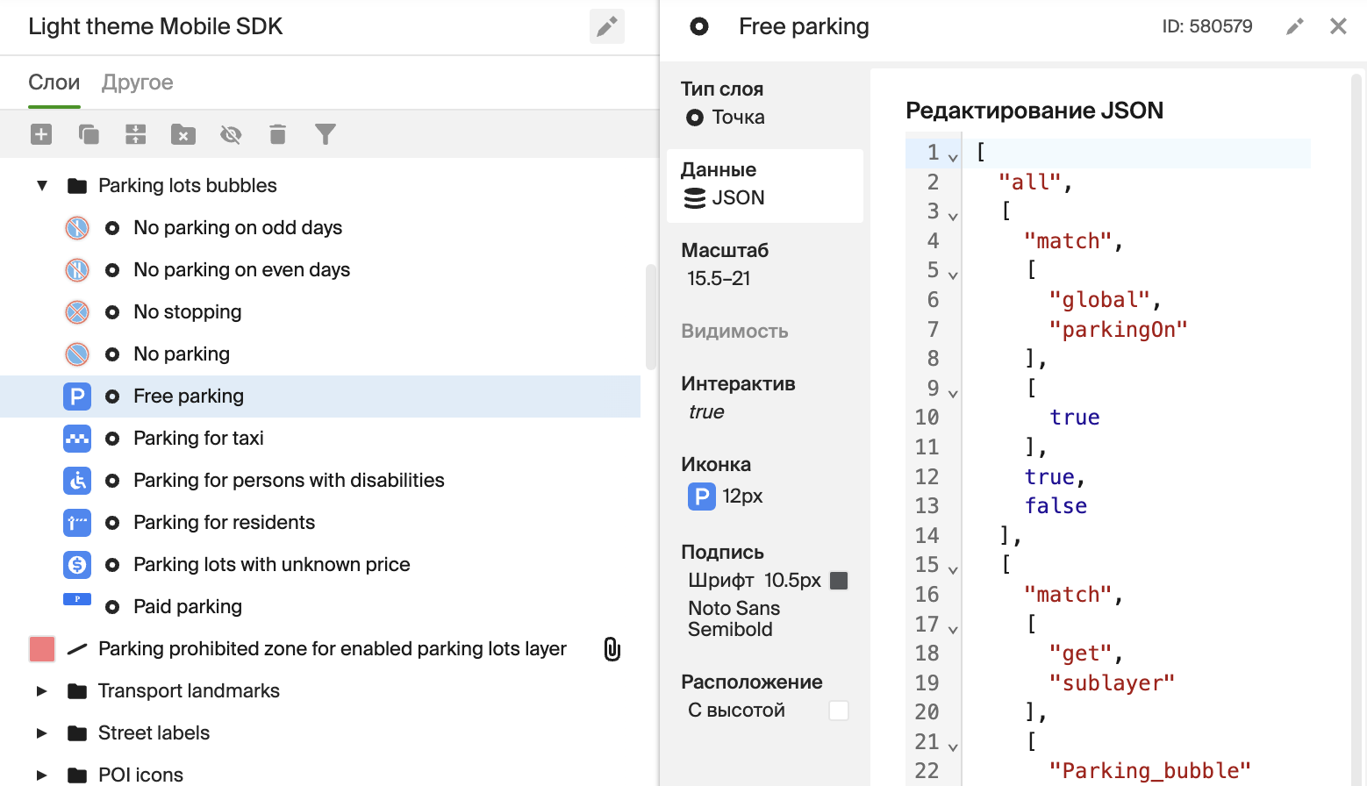This screenshot has width=1367, height=786.
Task: Switch to the Слои tab
Action: click(54, 82)
